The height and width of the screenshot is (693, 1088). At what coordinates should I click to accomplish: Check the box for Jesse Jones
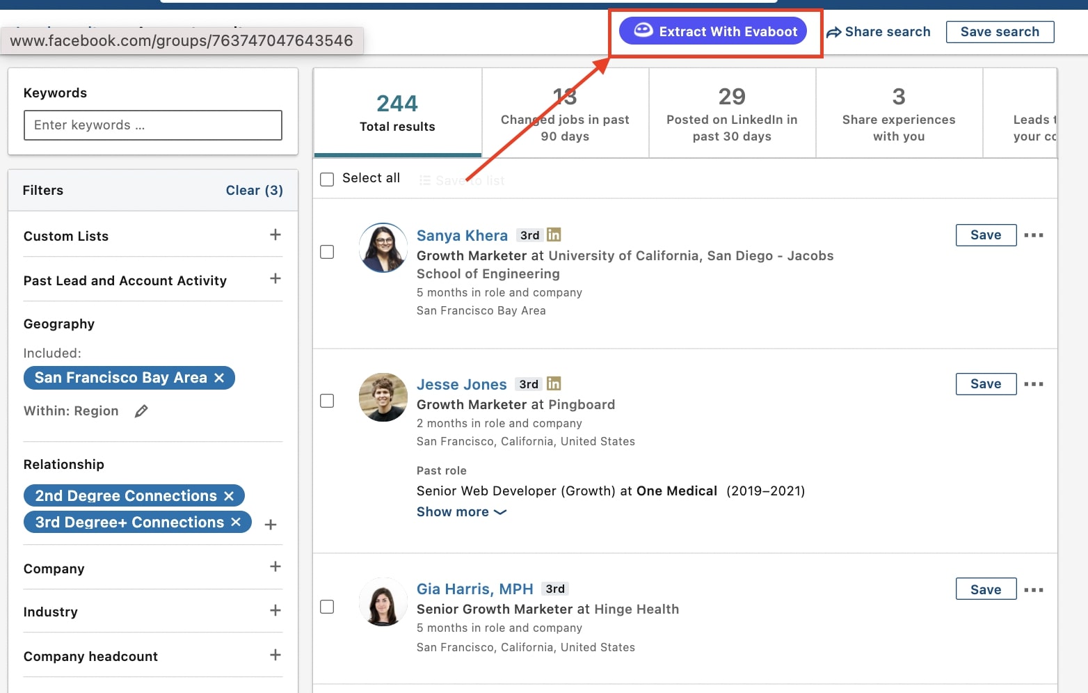pyautogui.click(x=327, y=401)
